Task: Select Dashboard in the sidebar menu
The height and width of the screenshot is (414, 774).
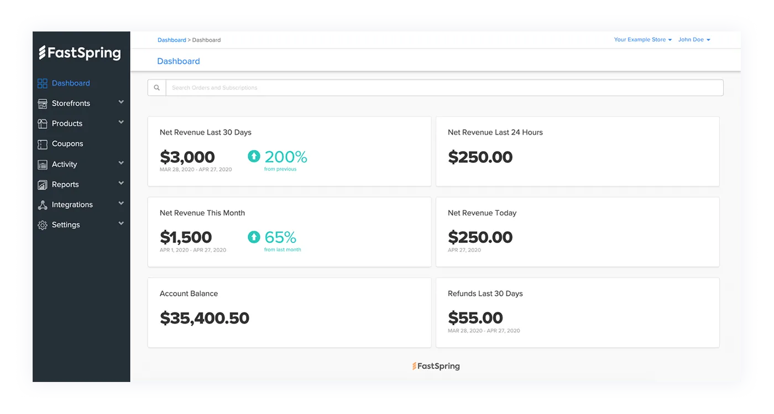Action: [71, 83]
